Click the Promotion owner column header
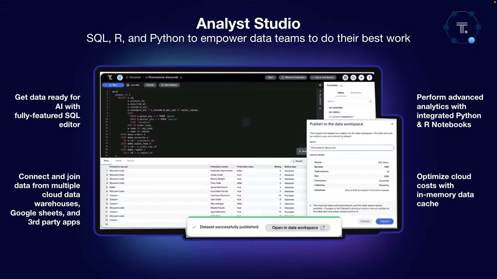 (219, 167)
